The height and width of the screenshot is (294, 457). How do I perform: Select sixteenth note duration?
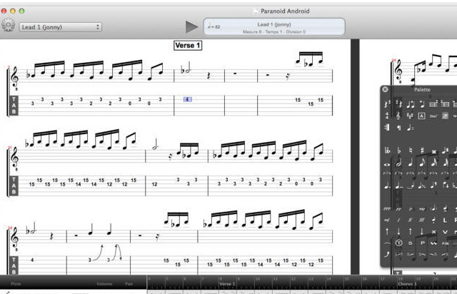pyautogui.click(x=433, y=163)
